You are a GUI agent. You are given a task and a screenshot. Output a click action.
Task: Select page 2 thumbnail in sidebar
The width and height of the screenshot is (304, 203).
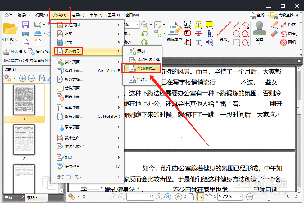pyautogui.click(x=24, y=140)
